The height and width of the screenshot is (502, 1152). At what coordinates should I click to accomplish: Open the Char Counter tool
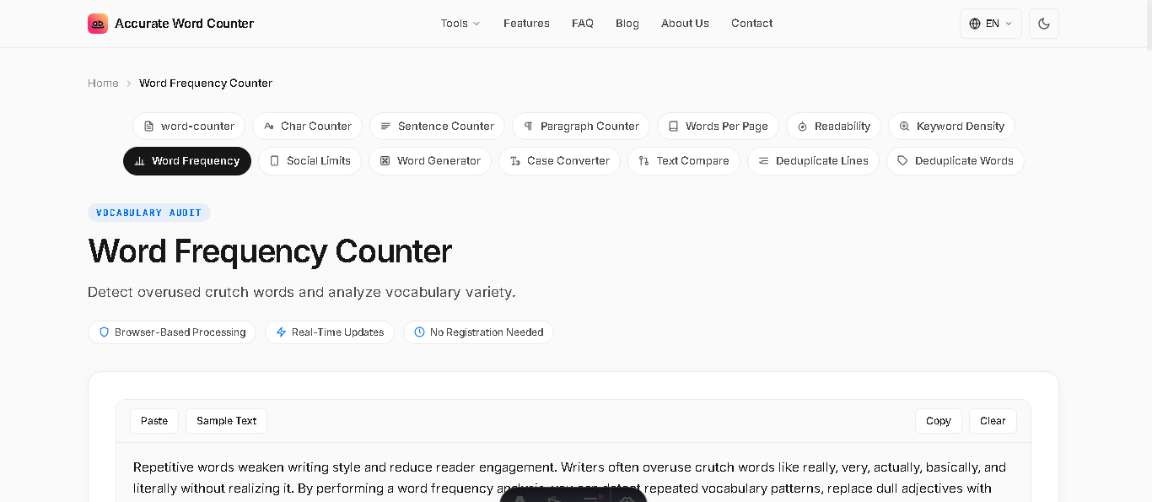click(307, 126)
